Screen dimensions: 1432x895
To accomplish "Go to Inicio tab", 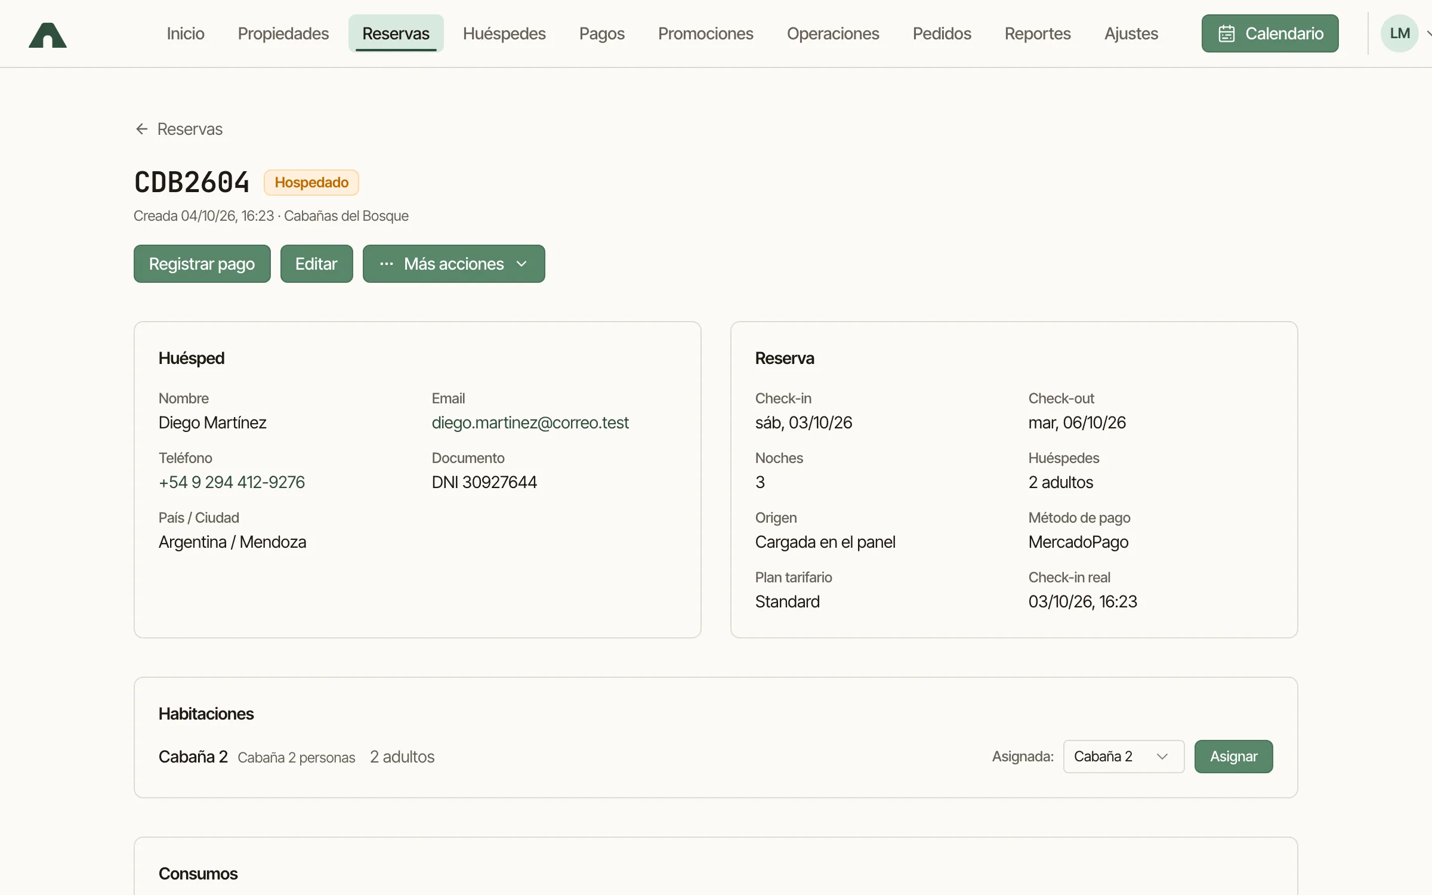I will [186, 33].
